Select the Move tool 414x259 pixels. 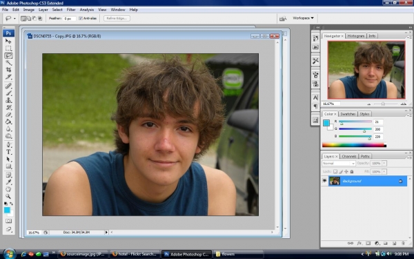pyautogui.click(x=8, y=41)
